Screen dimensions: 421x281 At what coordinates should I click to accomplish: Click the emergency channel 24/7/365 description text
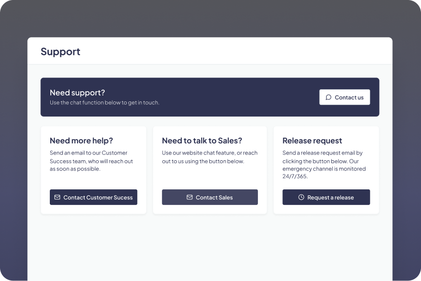coord(324,164)
